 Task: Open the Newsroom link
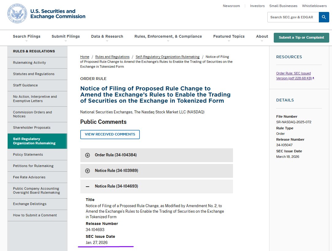click(231, 6)
